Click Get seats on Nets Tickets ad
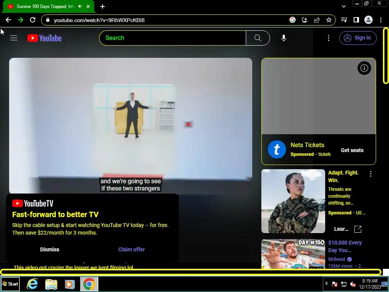The width and height of the screenshot is (389, 292). [x=352, y=150]
